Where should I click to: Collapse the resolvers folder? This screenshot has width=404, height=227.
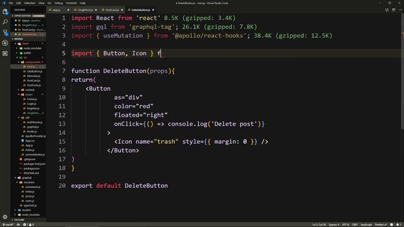coord(28,182)
